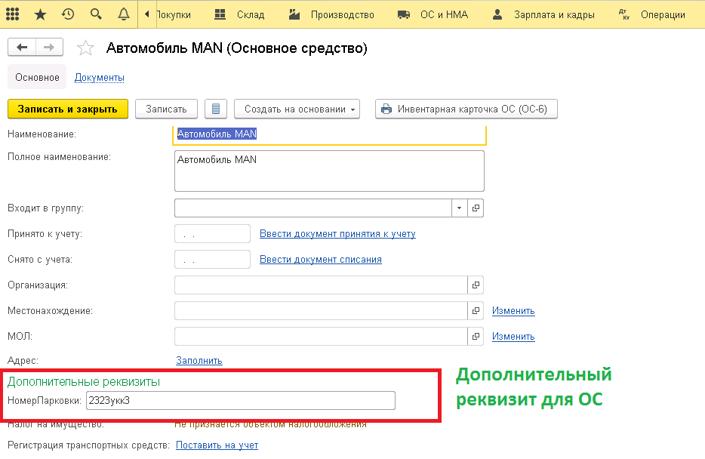This screenshot has width=705, height=459.
Task: Open notifications bell icon
Action: coord(123,14)
